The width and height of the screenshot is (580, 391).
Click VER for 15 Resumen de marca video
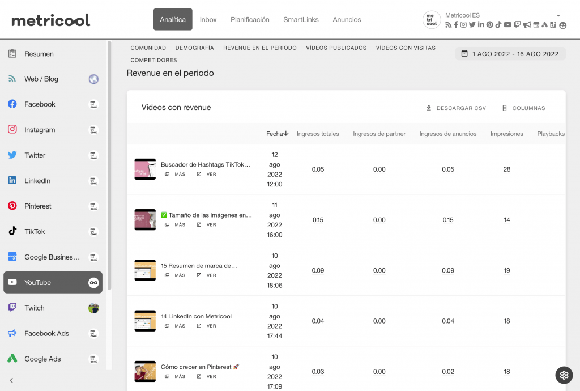206,275
